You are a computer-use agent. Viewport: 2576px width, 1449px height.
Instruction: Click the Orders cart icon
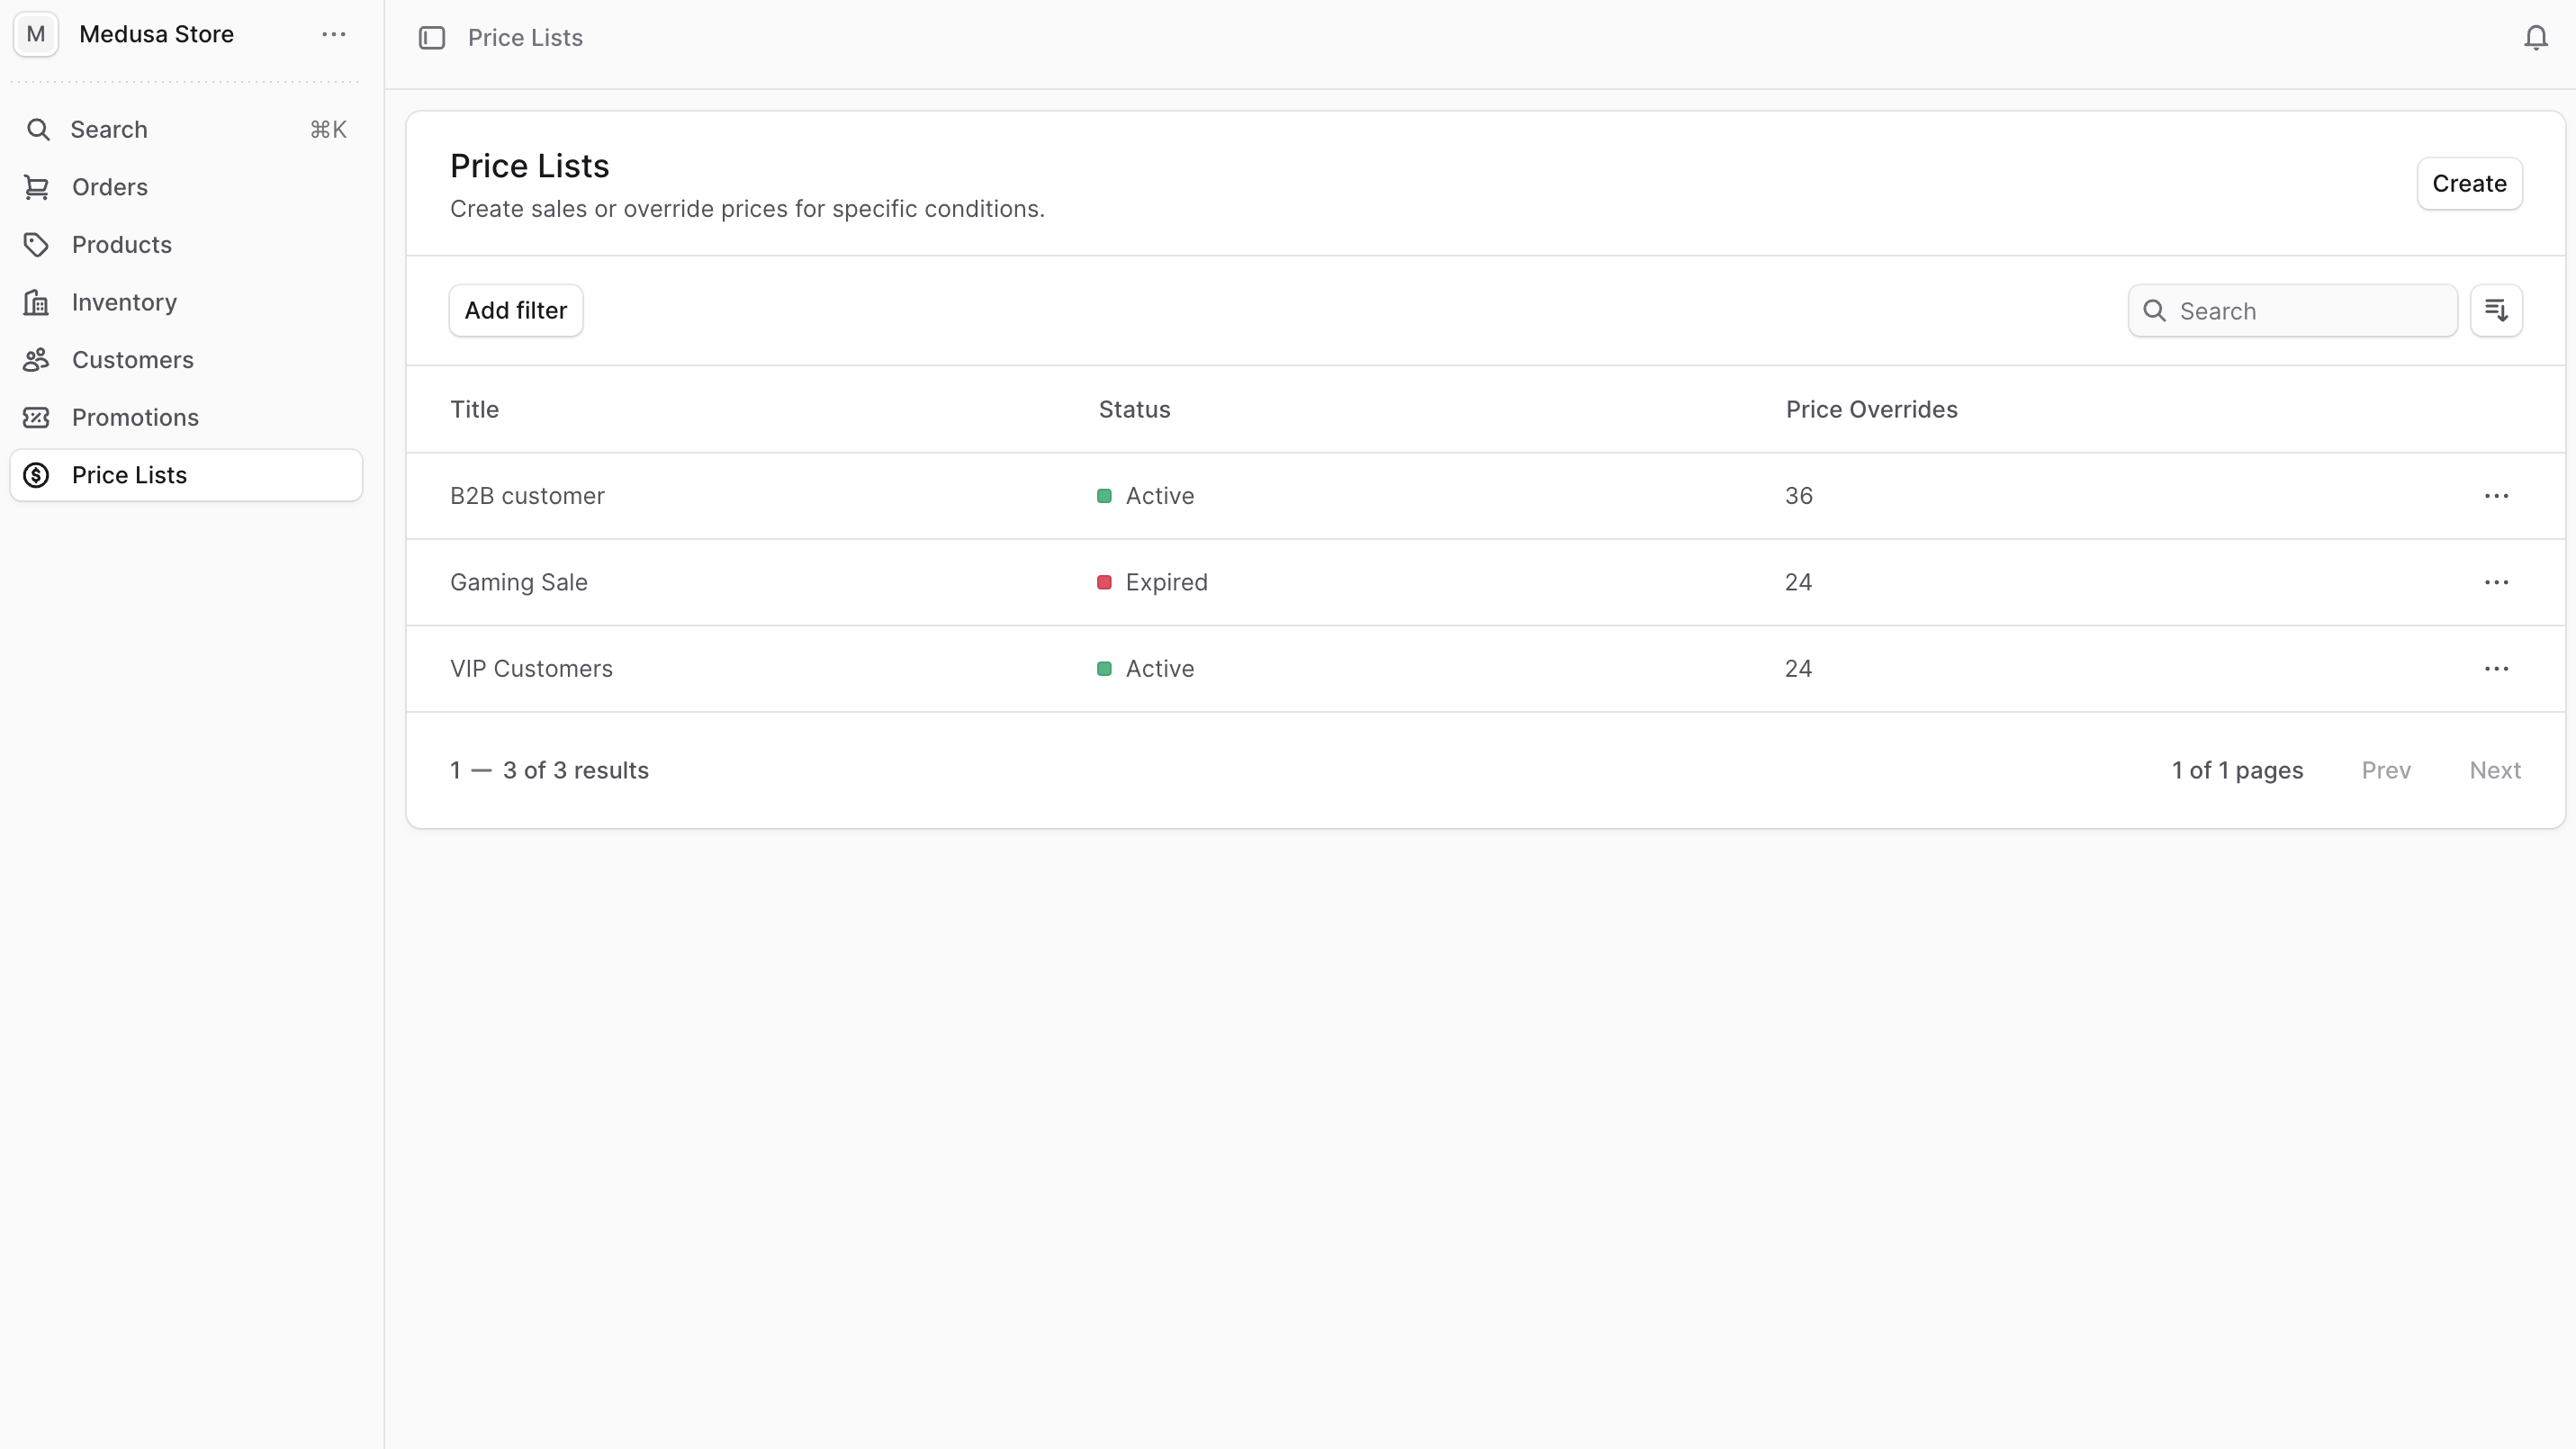click(x=37, y=187)
